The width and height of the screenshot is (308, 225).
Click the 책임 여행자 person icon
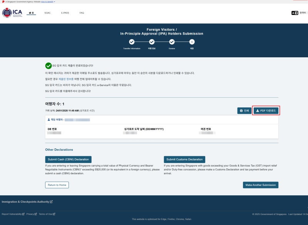tap(49, 120)
